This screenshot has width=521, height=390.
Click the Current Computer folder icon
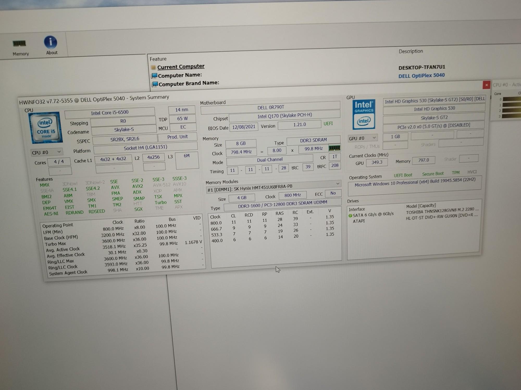point(153,68)
